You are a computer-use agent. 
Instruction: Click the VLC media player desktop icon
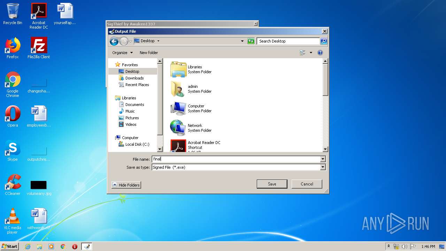tap(13, 221)
